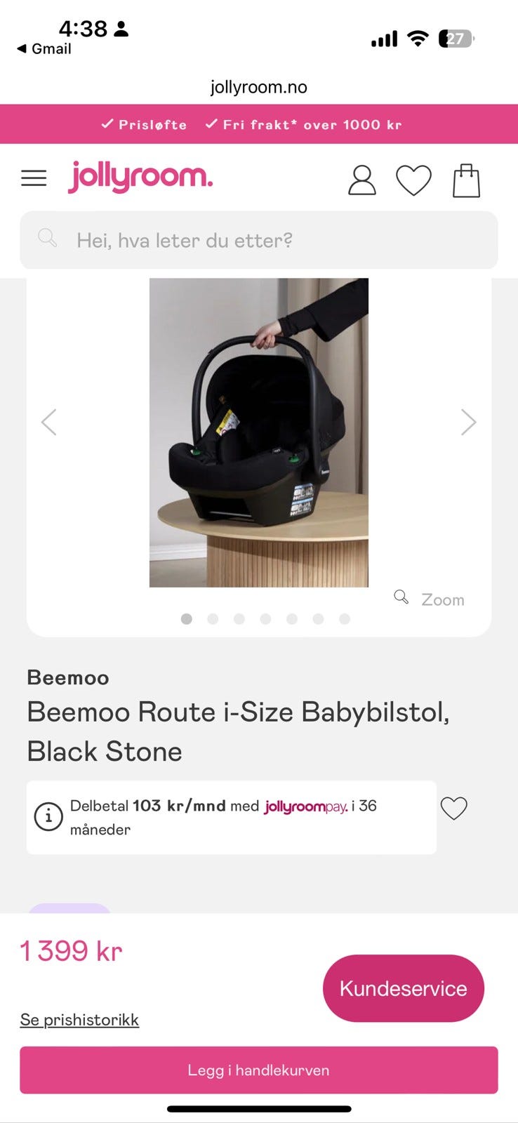Open the shopping bag cart
The height and width of the screenshot is (1123, 518).
coord(466,180)
